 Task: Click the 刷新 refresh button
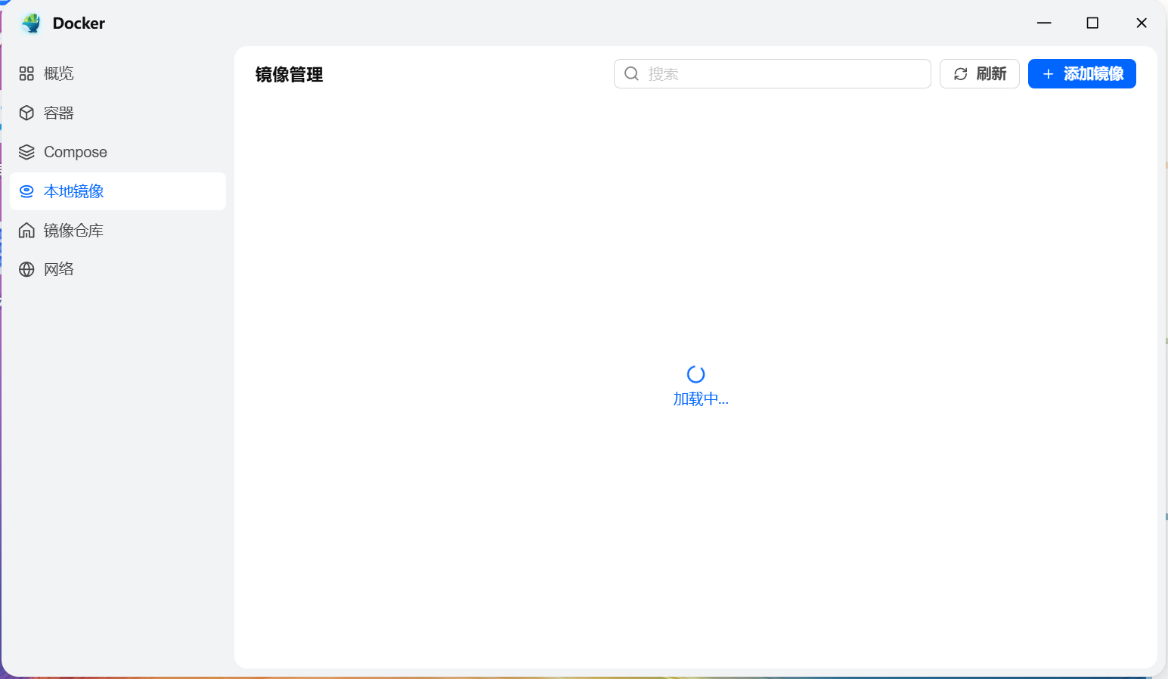pyautogui.click(x=980, y=73)
